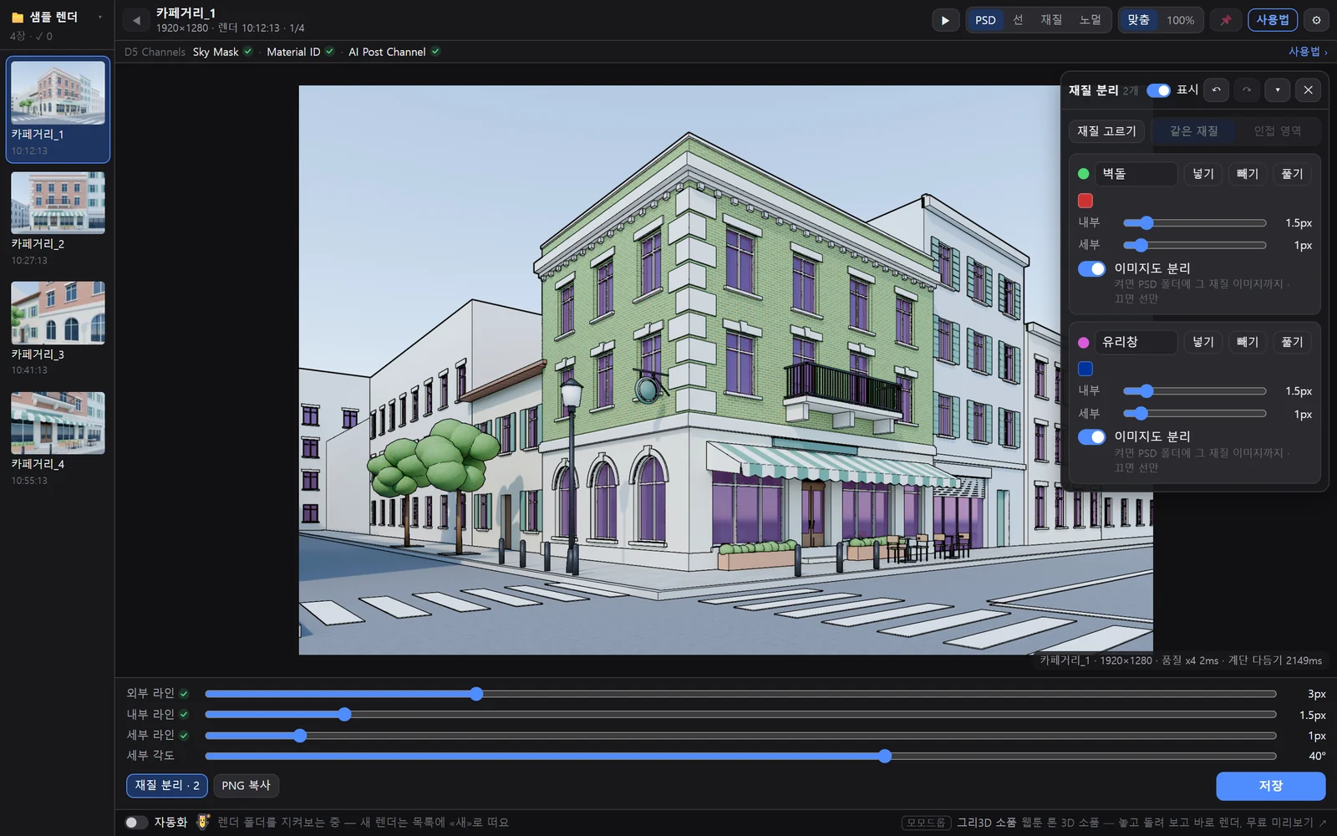Switch to the PSD view tab
This screenshot has height=836, width=1337.
tap(985, 20)
